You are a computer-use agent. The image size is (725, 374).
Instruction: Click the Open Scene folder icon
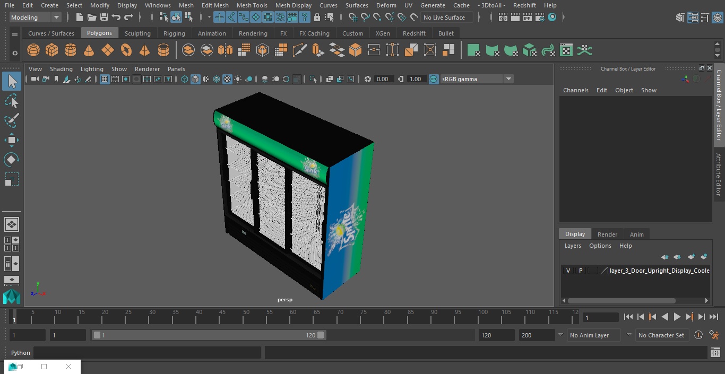point(92,18)
